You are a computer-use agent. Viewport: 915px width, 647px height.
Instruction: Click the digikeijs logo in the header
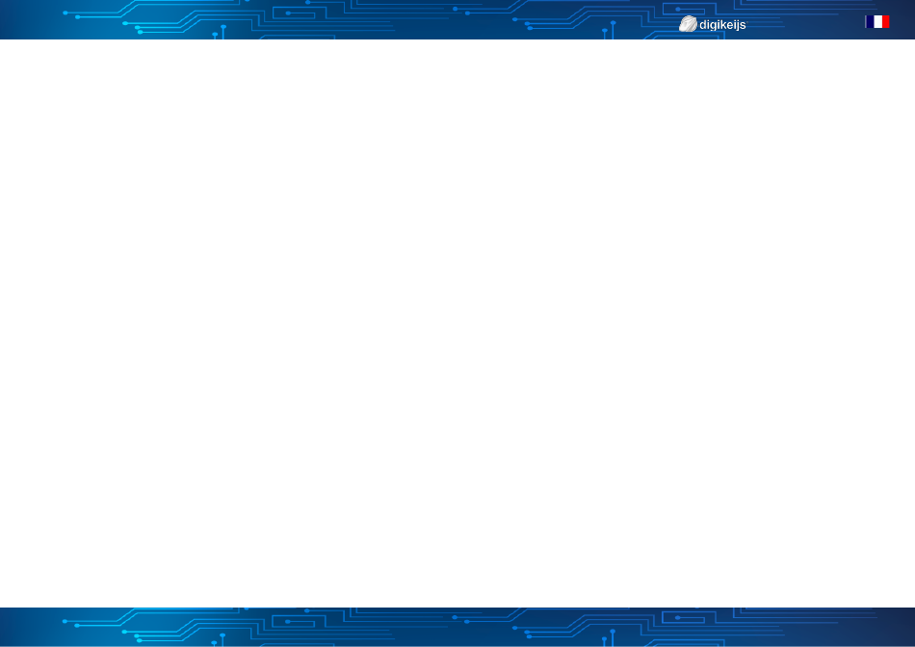(713, 24)
